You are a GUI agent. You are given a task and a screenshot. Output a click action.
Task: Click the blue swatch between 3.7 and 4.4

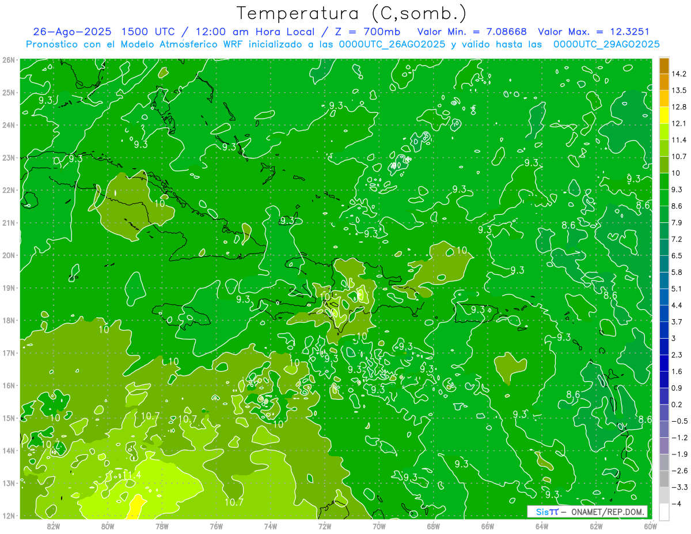(x=664, y=313)
